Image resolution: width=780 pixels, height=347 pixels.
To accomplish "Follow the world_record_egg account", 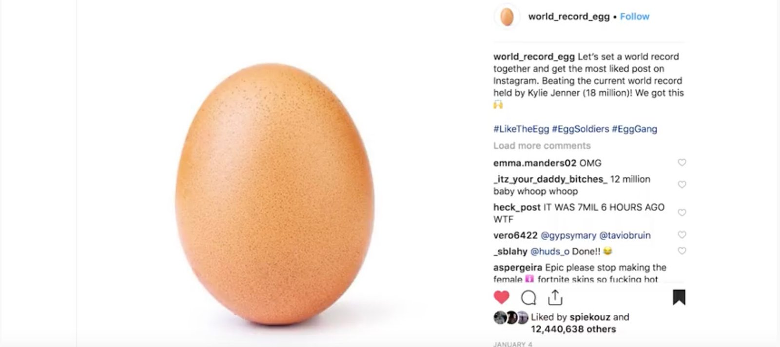I will [x=634, y=17].
